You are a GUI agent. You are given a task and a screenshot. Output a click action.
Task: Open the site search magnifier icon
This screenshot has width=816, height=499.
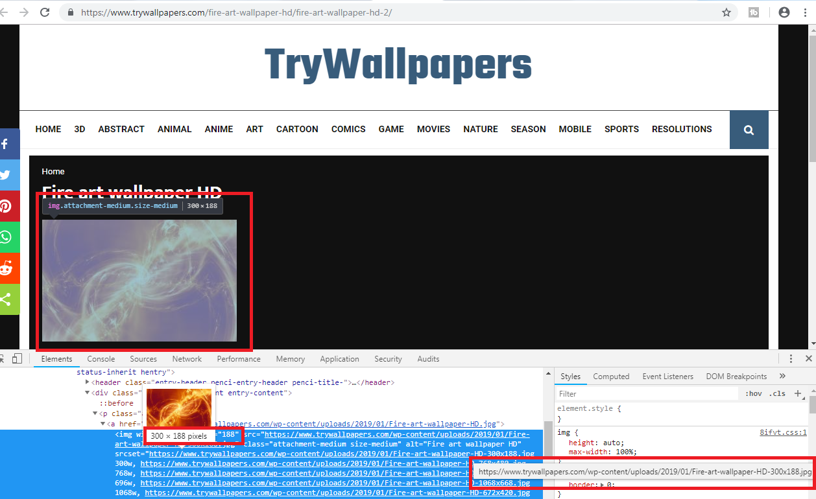(x=749, y=130)
